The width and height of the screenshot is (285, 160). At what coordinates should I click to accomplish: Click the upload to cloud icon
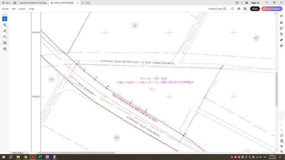click(238, 9)
